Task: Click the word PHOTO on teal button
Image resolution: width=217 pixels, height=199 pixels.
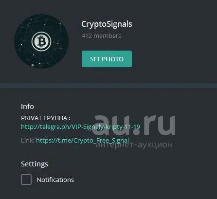Action: pyautogui.click(x=113, y=59)
